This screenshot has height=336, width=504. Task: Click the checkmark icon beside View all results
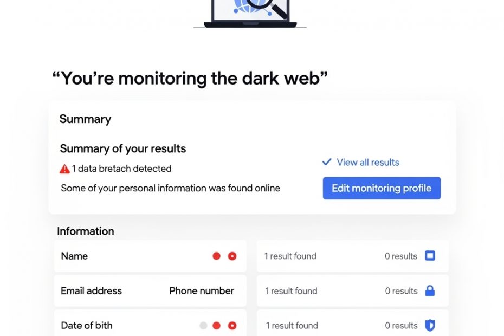pyautogui.click(x=327, y=162)
